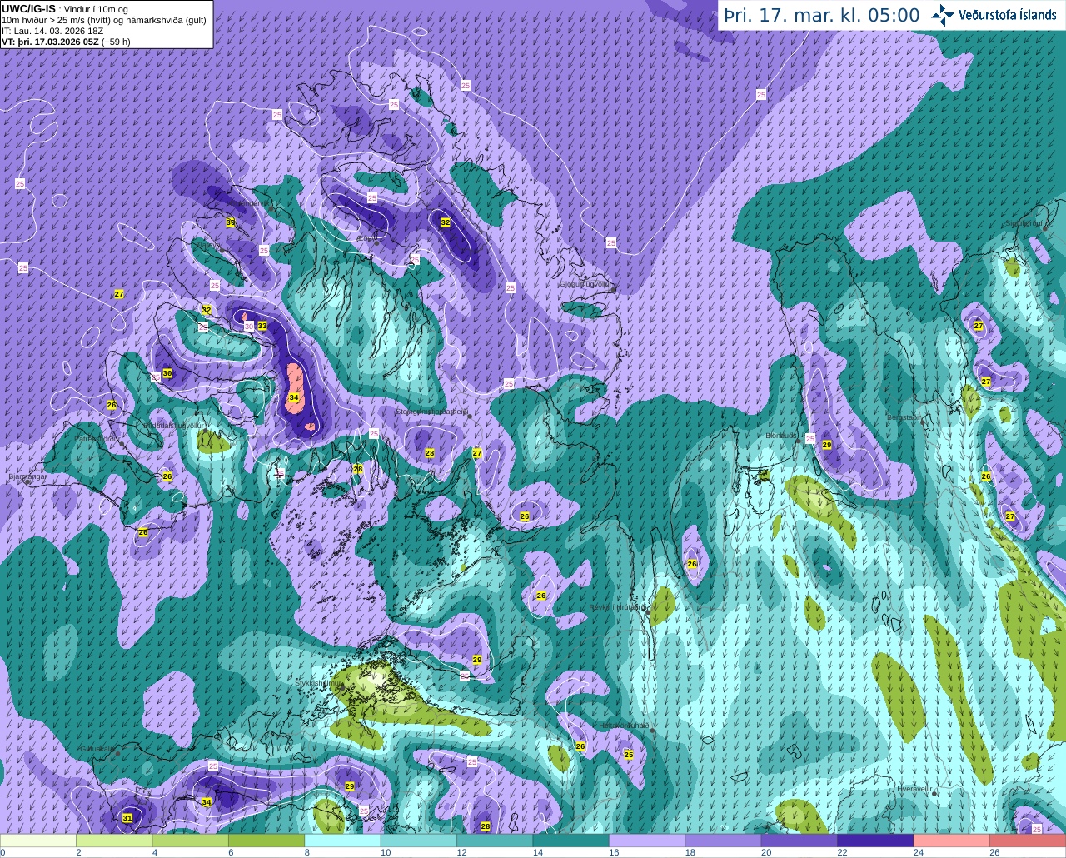
Task: Click the Stykkishólmur station label
Action: pos(318,682)
